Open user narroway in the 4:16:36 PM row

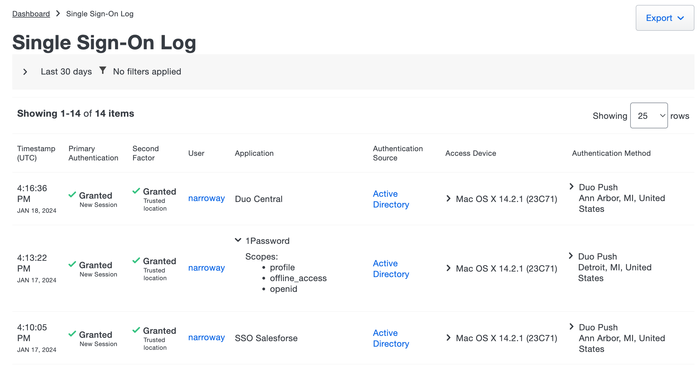point(206,198)
